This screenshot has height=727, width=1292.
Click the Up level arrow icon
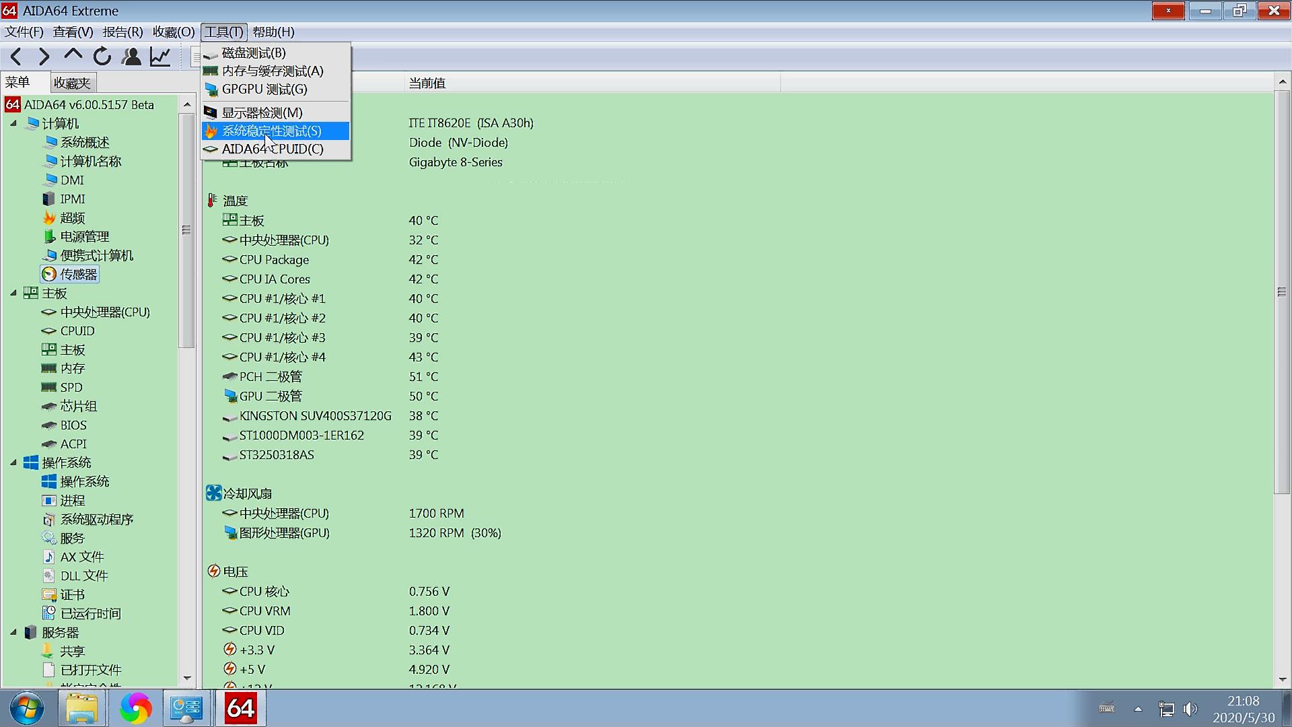coord(73,56)
